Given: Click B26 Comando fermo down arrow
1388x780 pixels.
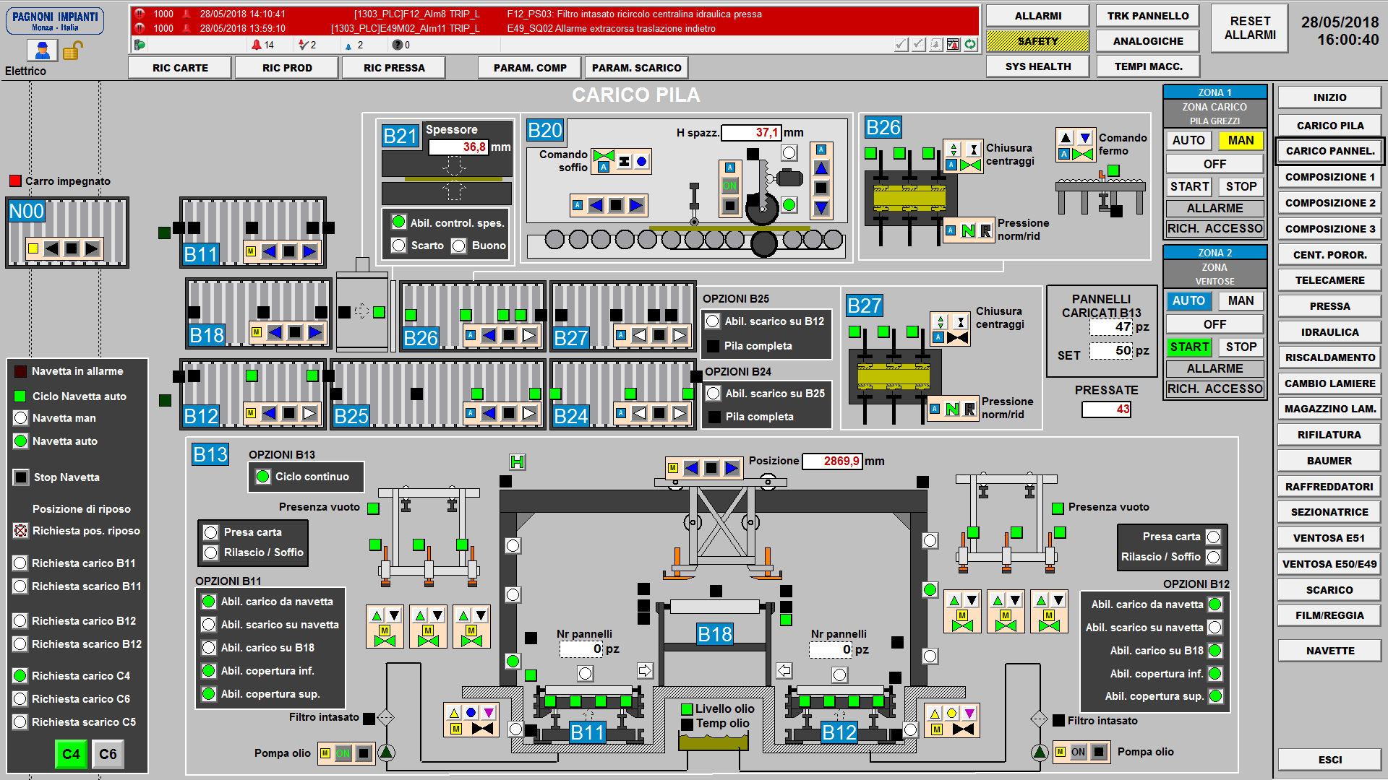Looking at the screenshot, I should pos(1085,138).
